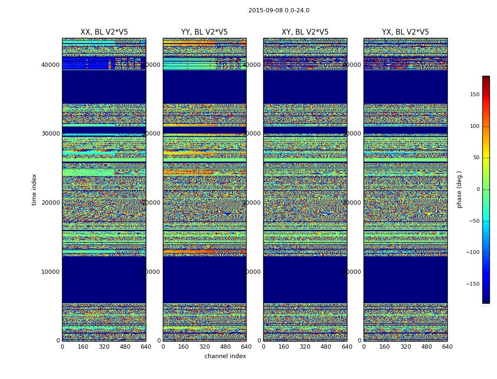
Task: Click the 'YY, BL V2*V5' panel title
Action: tap(204, 32)
